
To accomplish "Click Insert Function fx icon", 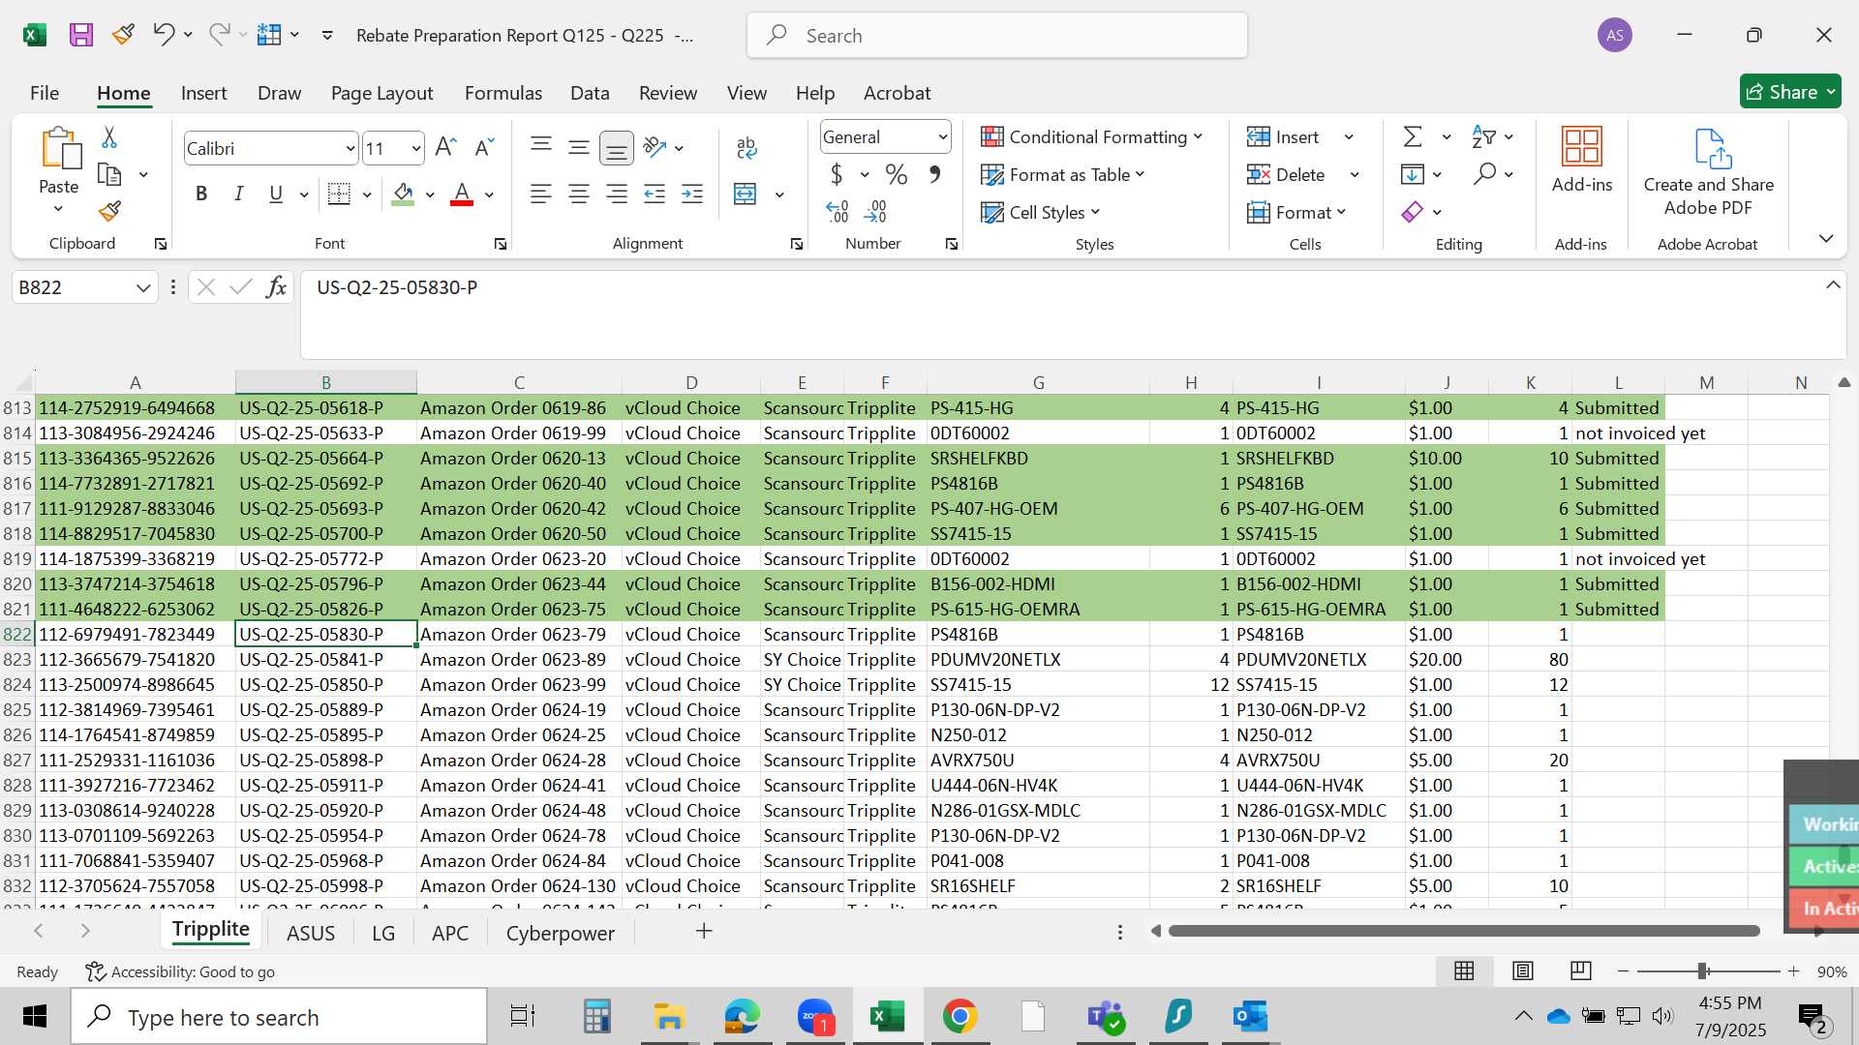I will click(276, 286).
